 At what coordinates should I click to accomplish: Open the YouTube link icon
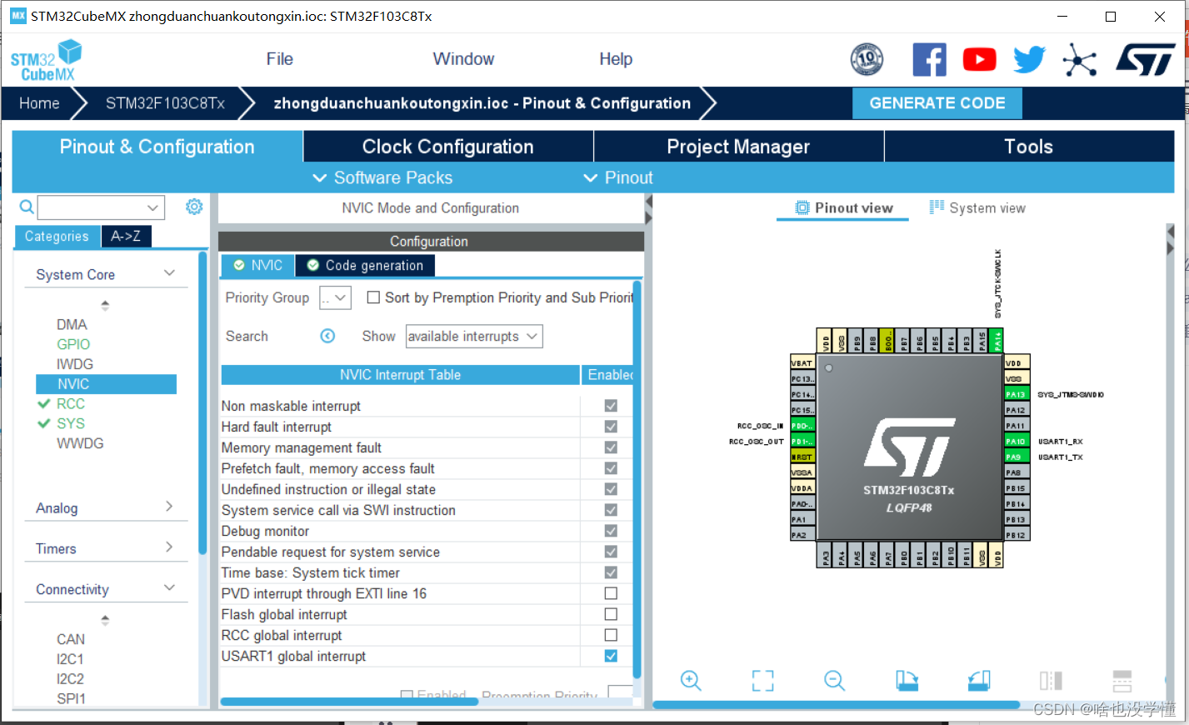(x=980, y=59)
